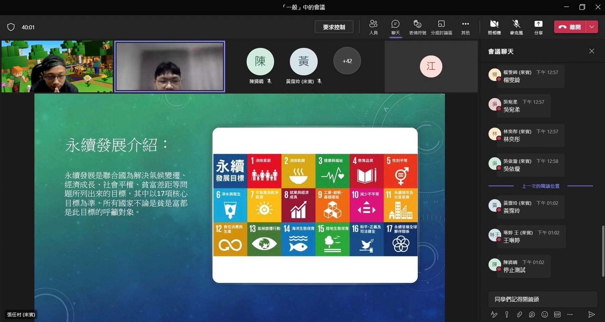Unmute the microphone (麥克風)

pos(516,27)
